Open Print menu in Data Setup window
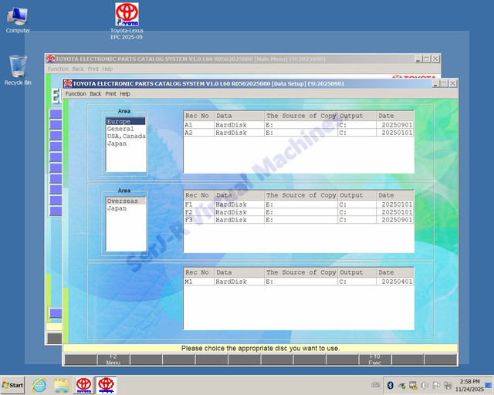Viewport: 494px width, 395px height. (x=110, y=94)
